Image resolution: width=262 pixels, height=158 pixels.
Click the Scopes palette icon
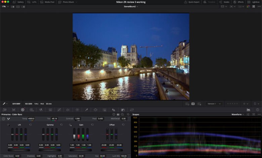click(x=248, y=110)
